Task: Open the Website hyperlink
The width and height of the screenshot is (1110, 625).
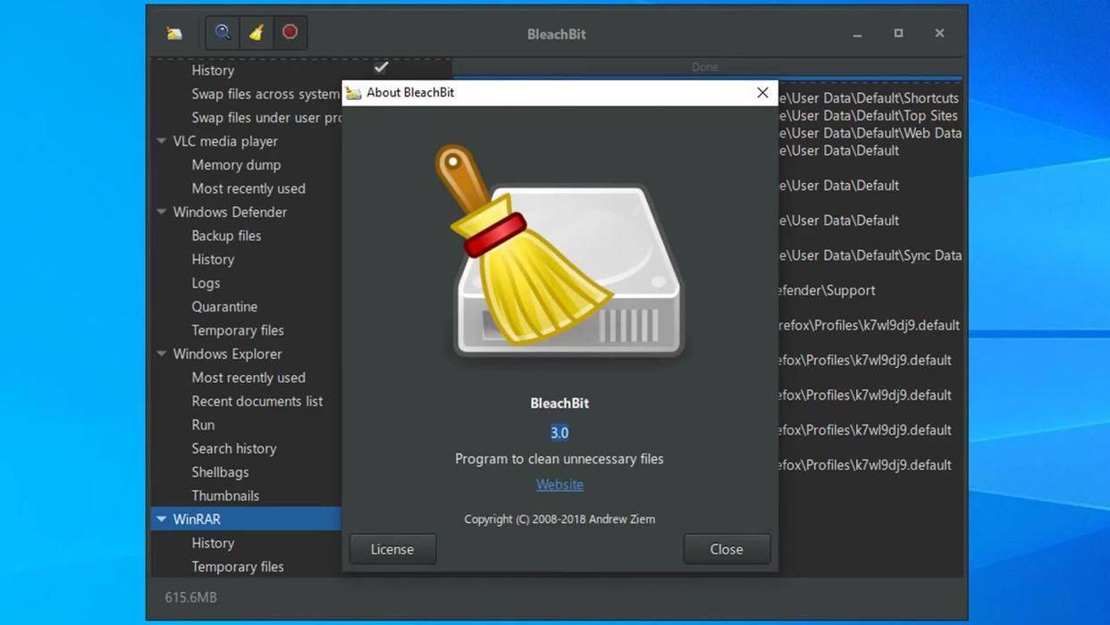Action: (559, 485)
